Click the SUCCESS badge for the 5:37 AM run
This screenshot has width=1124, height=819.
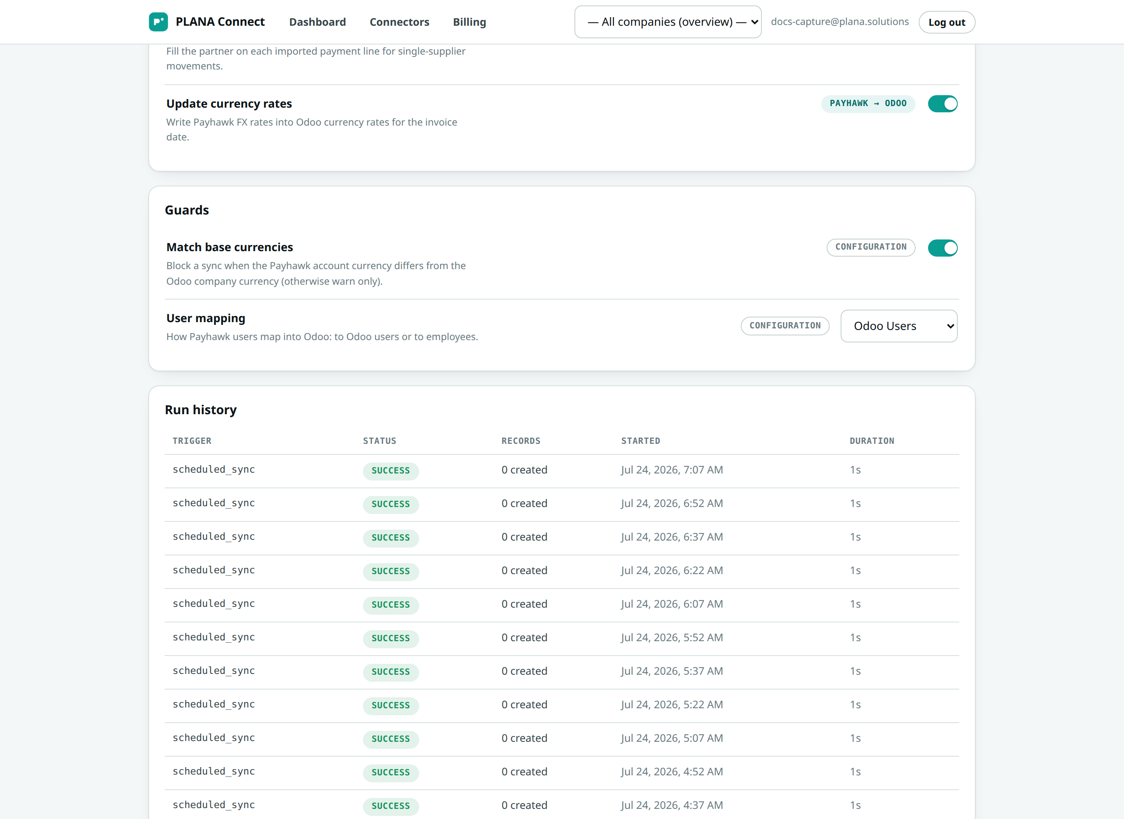click(391, 672)
